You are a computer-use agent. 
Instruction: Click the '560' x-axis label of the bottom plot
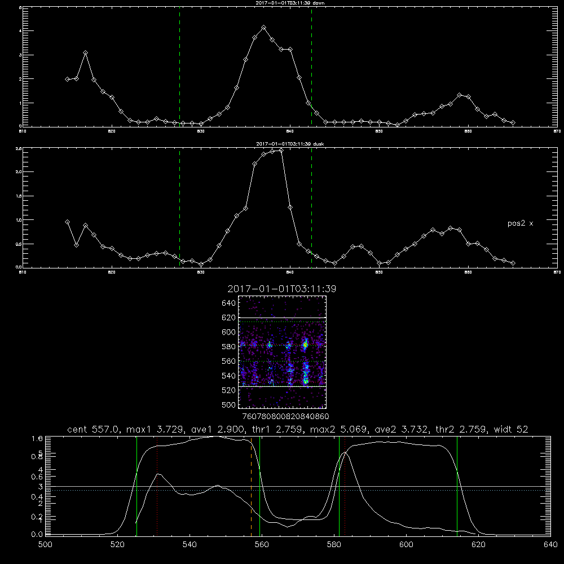click(262, 545)
